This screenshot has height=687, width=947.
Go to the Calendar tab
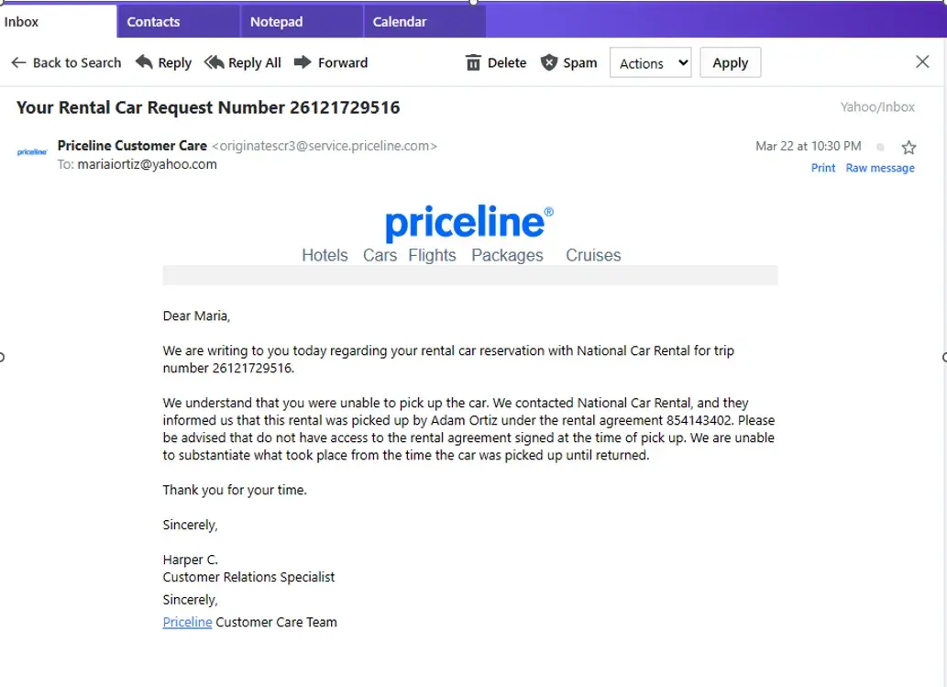(x=399, y=21)
